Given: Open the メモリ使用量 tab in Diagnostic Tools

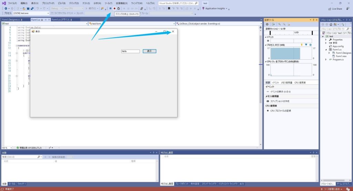Looking at the screenshot, I should (x=286, y=83).
